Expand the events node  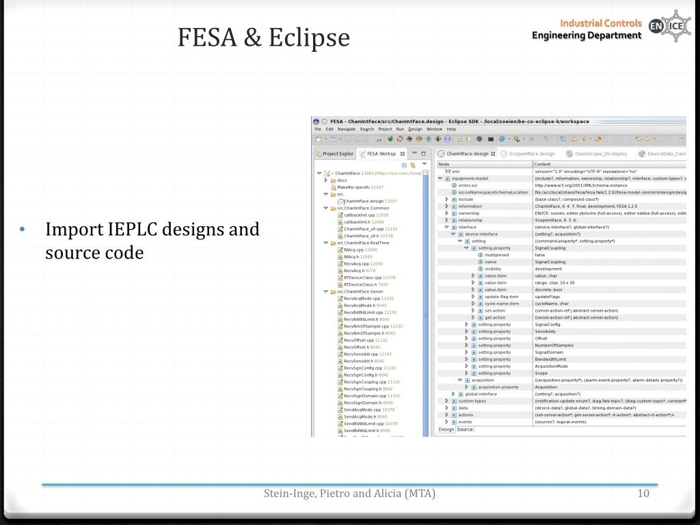click(x=447, y=422)
